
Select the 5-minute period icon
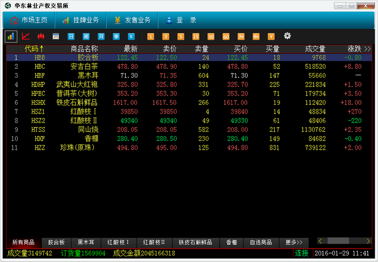181,37
